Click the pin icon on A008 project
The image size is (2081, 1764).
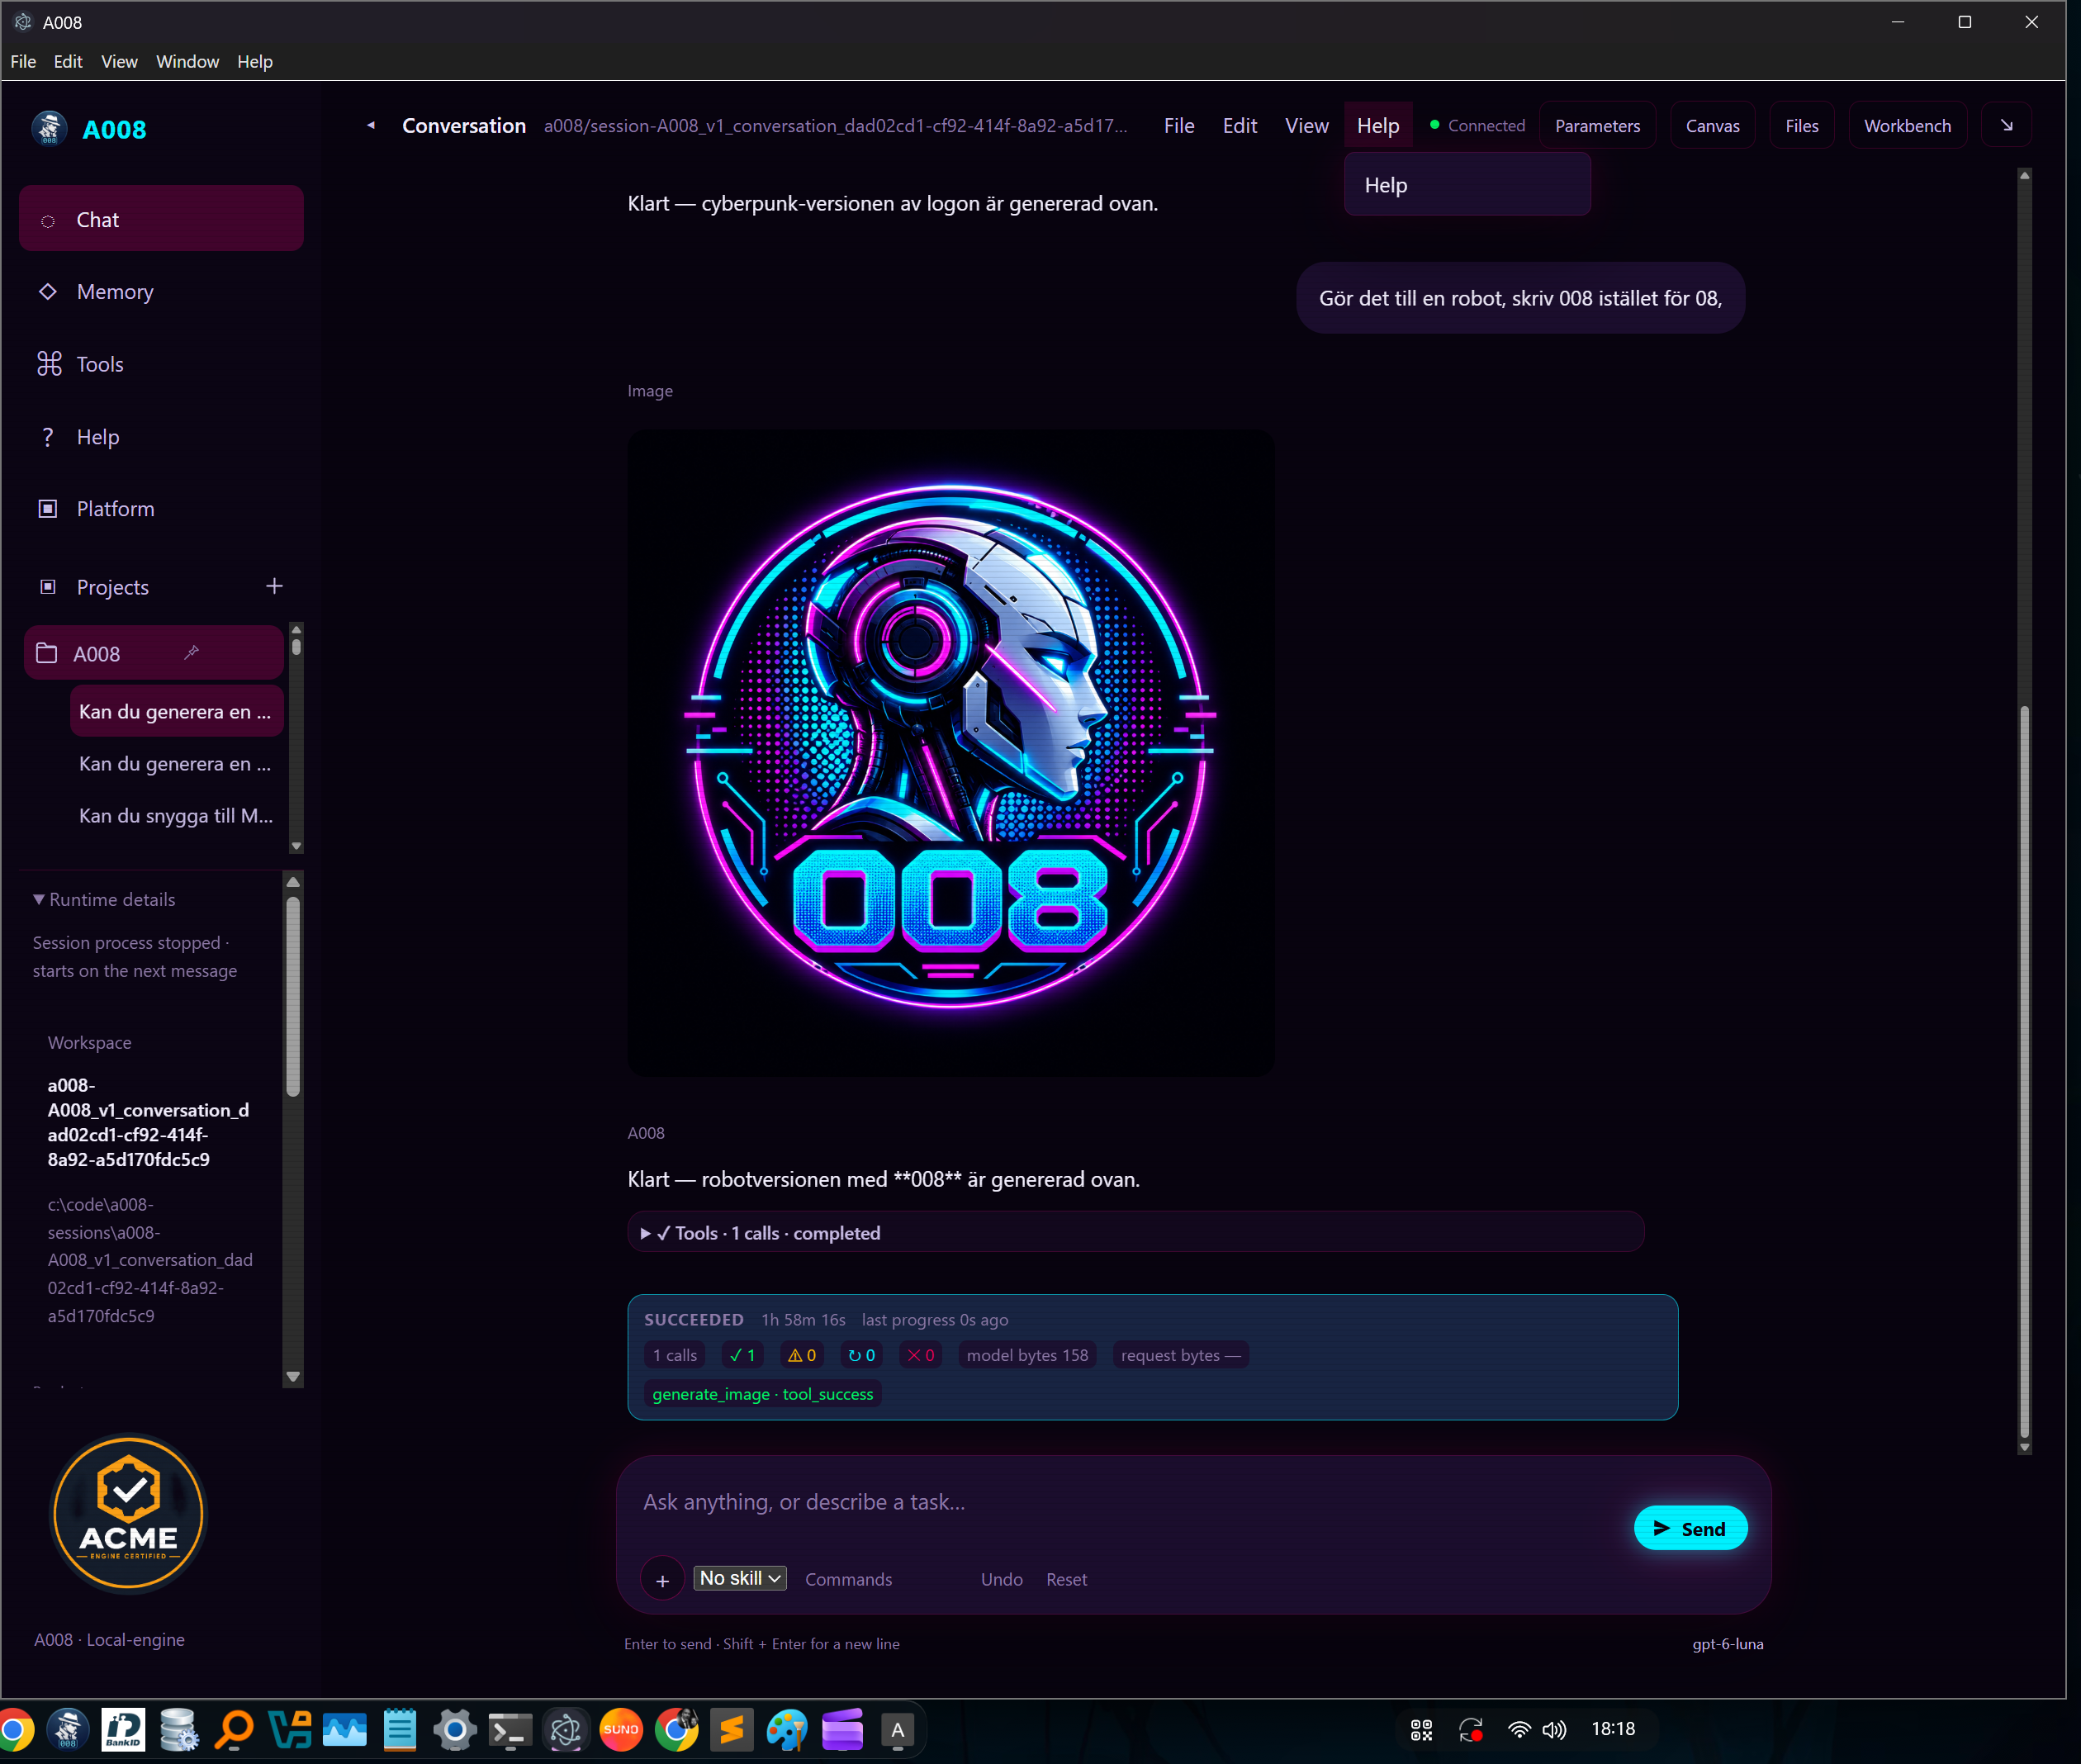pos(191,653)
